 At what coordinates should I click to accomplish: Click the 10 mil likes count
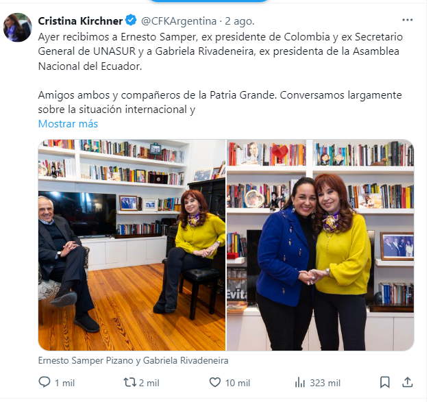click(238, 383)
